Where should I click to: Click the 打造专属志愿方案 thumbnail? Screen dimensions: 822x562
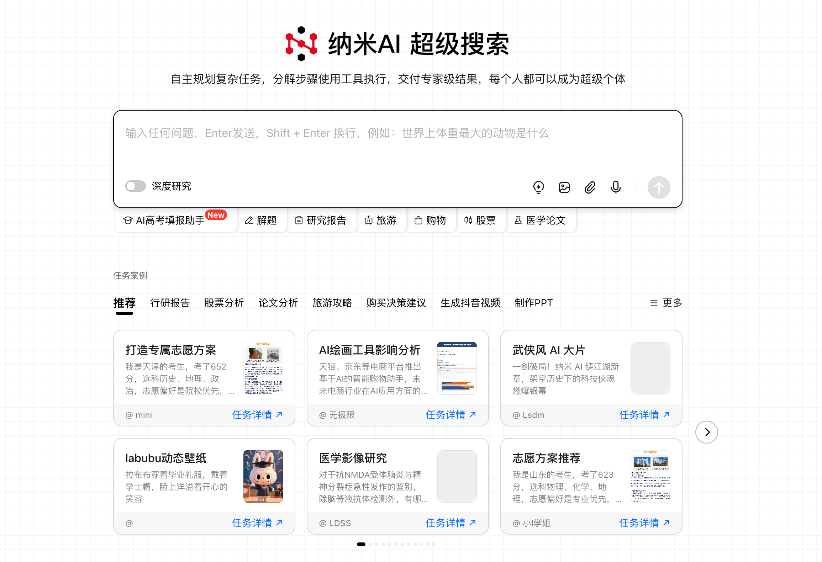point(263,368)
